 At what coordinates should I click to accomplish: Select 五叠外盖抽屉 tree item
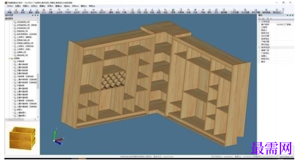(22, 97)
